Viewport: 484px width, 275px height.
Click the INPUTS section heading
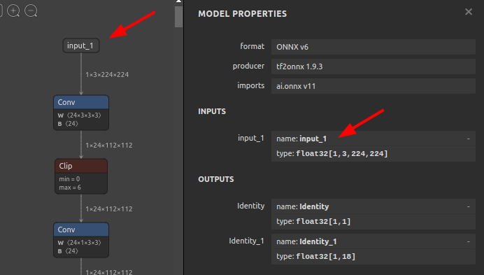[212, 111]
